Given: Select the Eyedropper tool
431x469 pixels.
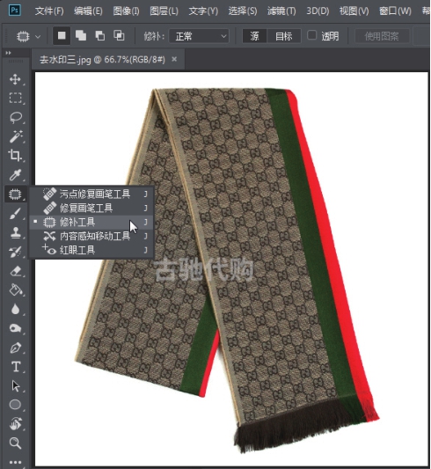Looking at the screenshot, I should (15, 175).
